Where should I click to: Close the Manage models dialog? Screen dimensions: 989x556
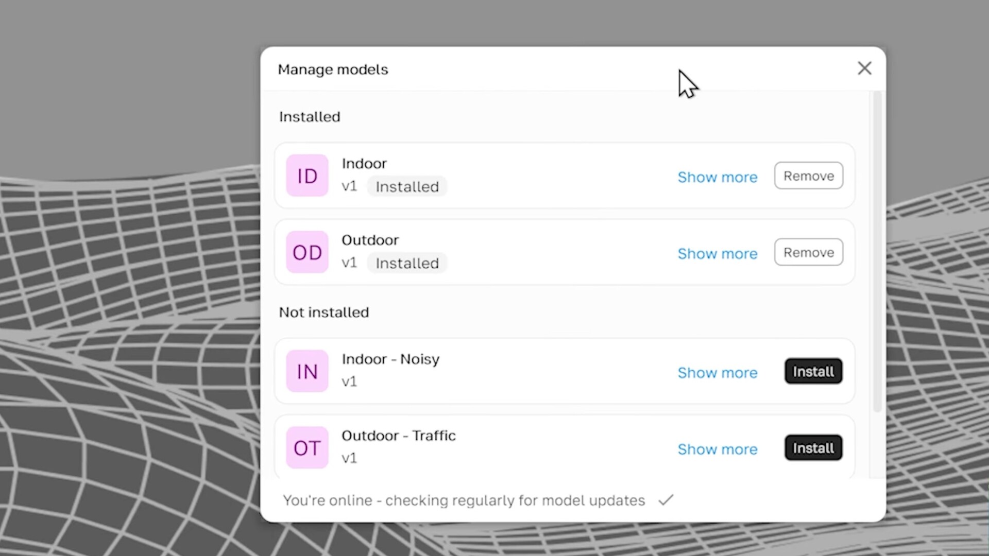[x=864, y=68]
